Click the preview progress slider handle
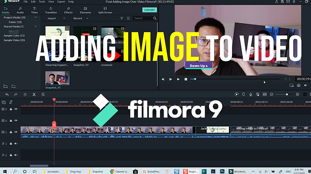This screenshot has width=311, height=174. (195, 79)
